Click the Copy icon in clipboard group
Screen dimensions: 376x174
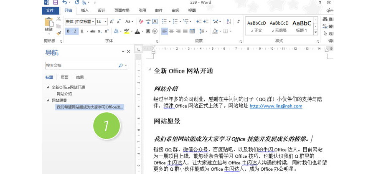pos(58,26)
